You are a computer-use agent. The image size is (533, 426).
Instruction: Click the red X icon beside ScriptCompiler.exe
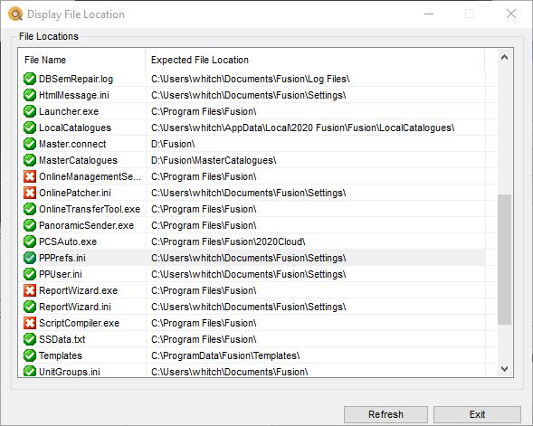click(x=30, y=324)
